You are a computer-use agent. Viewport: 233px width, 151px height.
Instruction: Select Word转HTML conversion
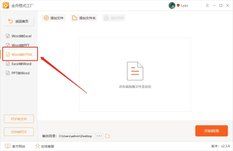(19, 54)
